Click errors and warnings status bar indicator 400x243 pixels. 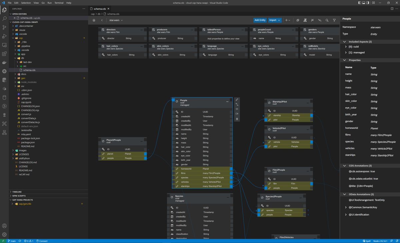click(28, 241)
